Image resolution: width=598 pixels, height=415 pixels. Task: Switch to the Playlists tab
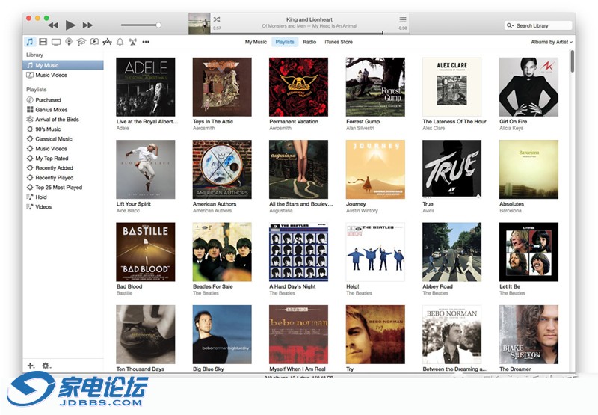pos(285,42)
